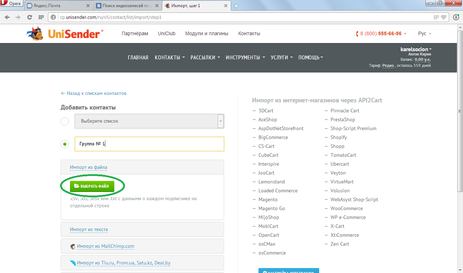
Task: Open Модули и плагины page
Action: (207, 33)
